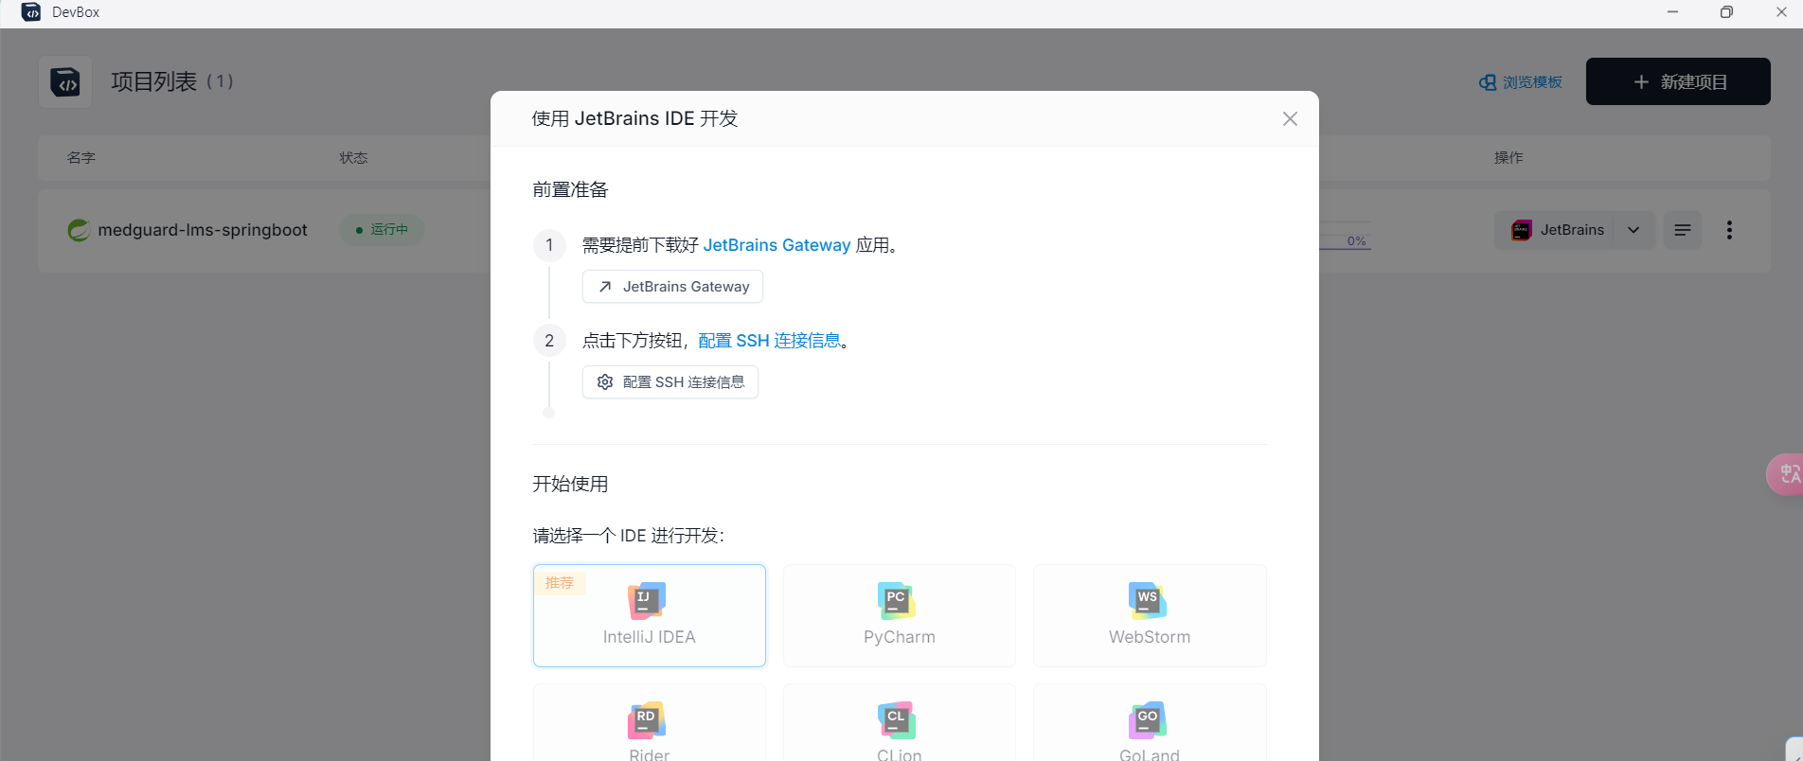Image resolution: width=1803 pixels, height=761 pixels.
Task: Select the Rider IDE card
Action: point(650,723)
